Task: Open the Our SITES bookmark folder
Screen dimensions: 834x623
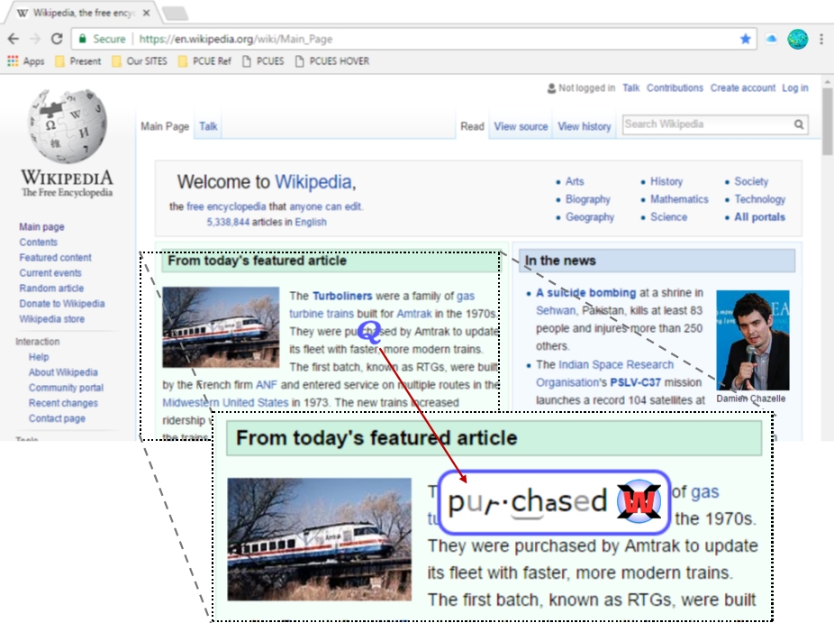Action: [140, 61]
